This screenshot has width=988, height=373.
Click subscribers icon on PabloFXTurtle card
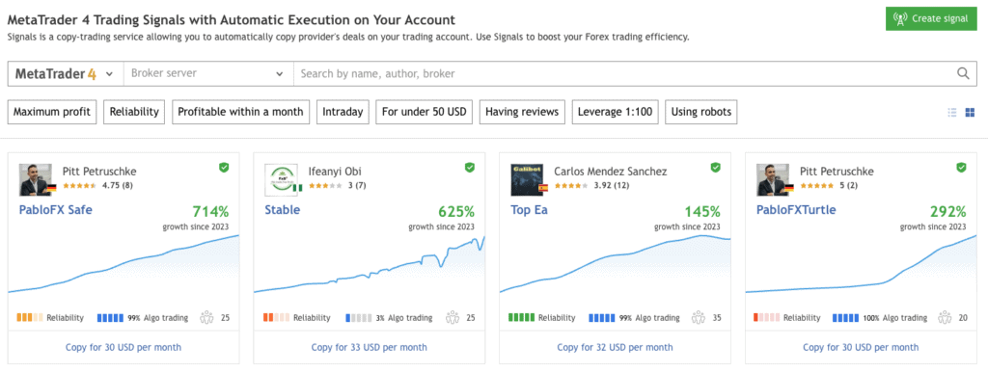[x=945, y=318]
